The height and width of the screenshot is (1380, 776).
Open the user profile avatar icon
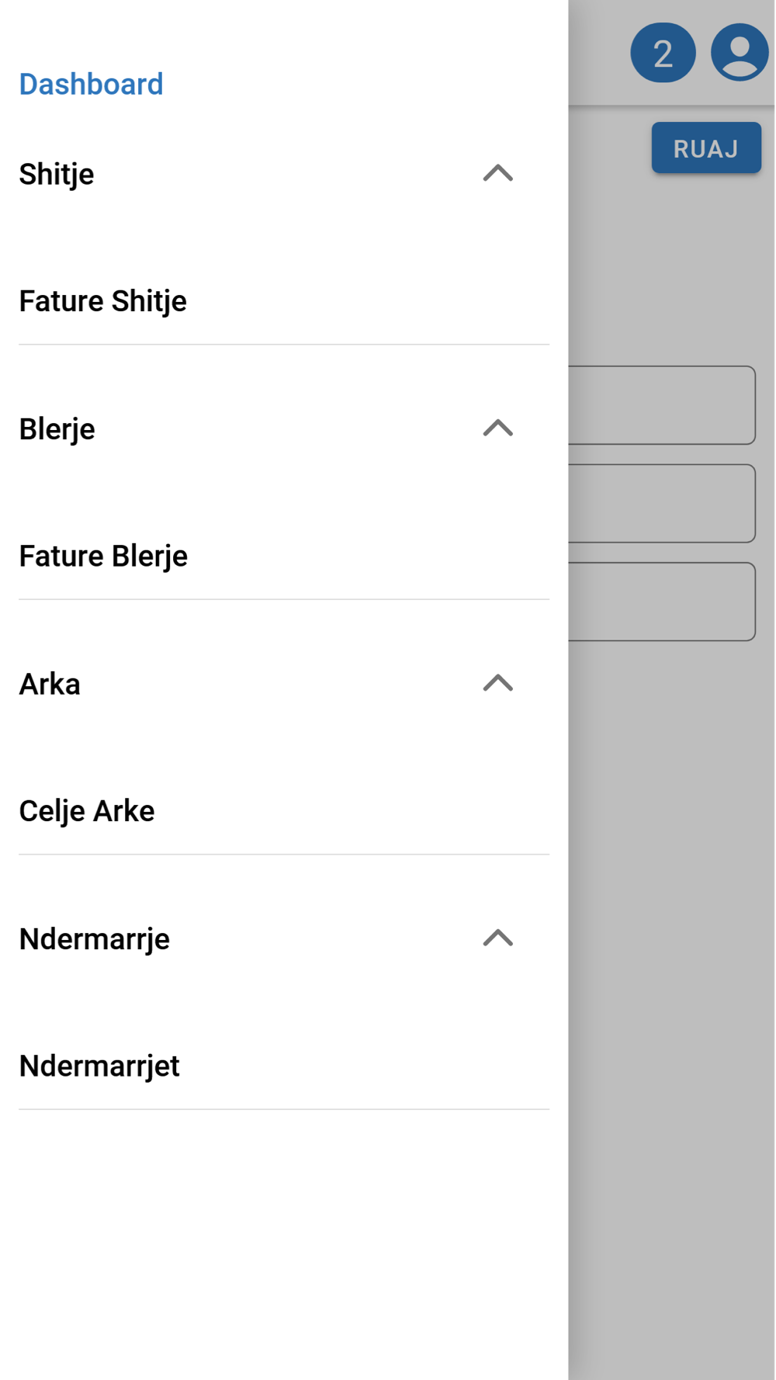click(740, 53)
